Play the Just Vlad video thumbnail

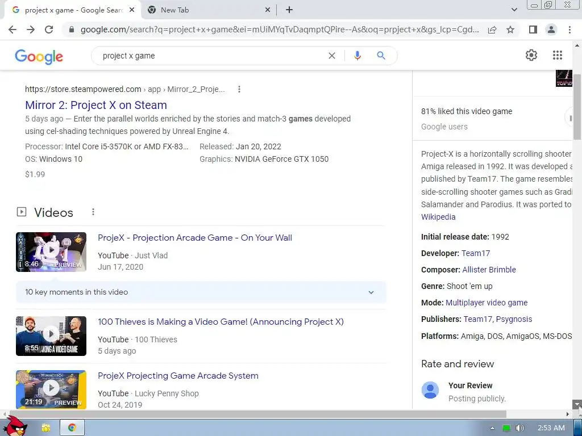click(x=51, y=252)
